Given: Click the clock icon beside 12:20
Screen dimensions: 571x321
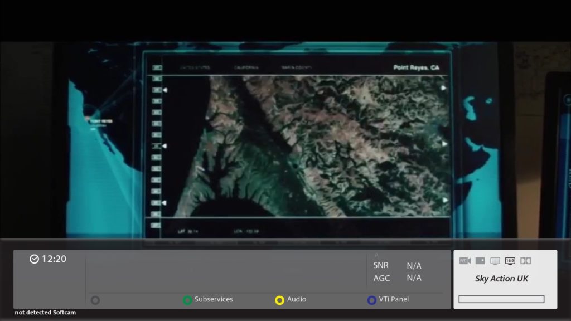Looking at the screenshot, I should [x=34, y=259].
